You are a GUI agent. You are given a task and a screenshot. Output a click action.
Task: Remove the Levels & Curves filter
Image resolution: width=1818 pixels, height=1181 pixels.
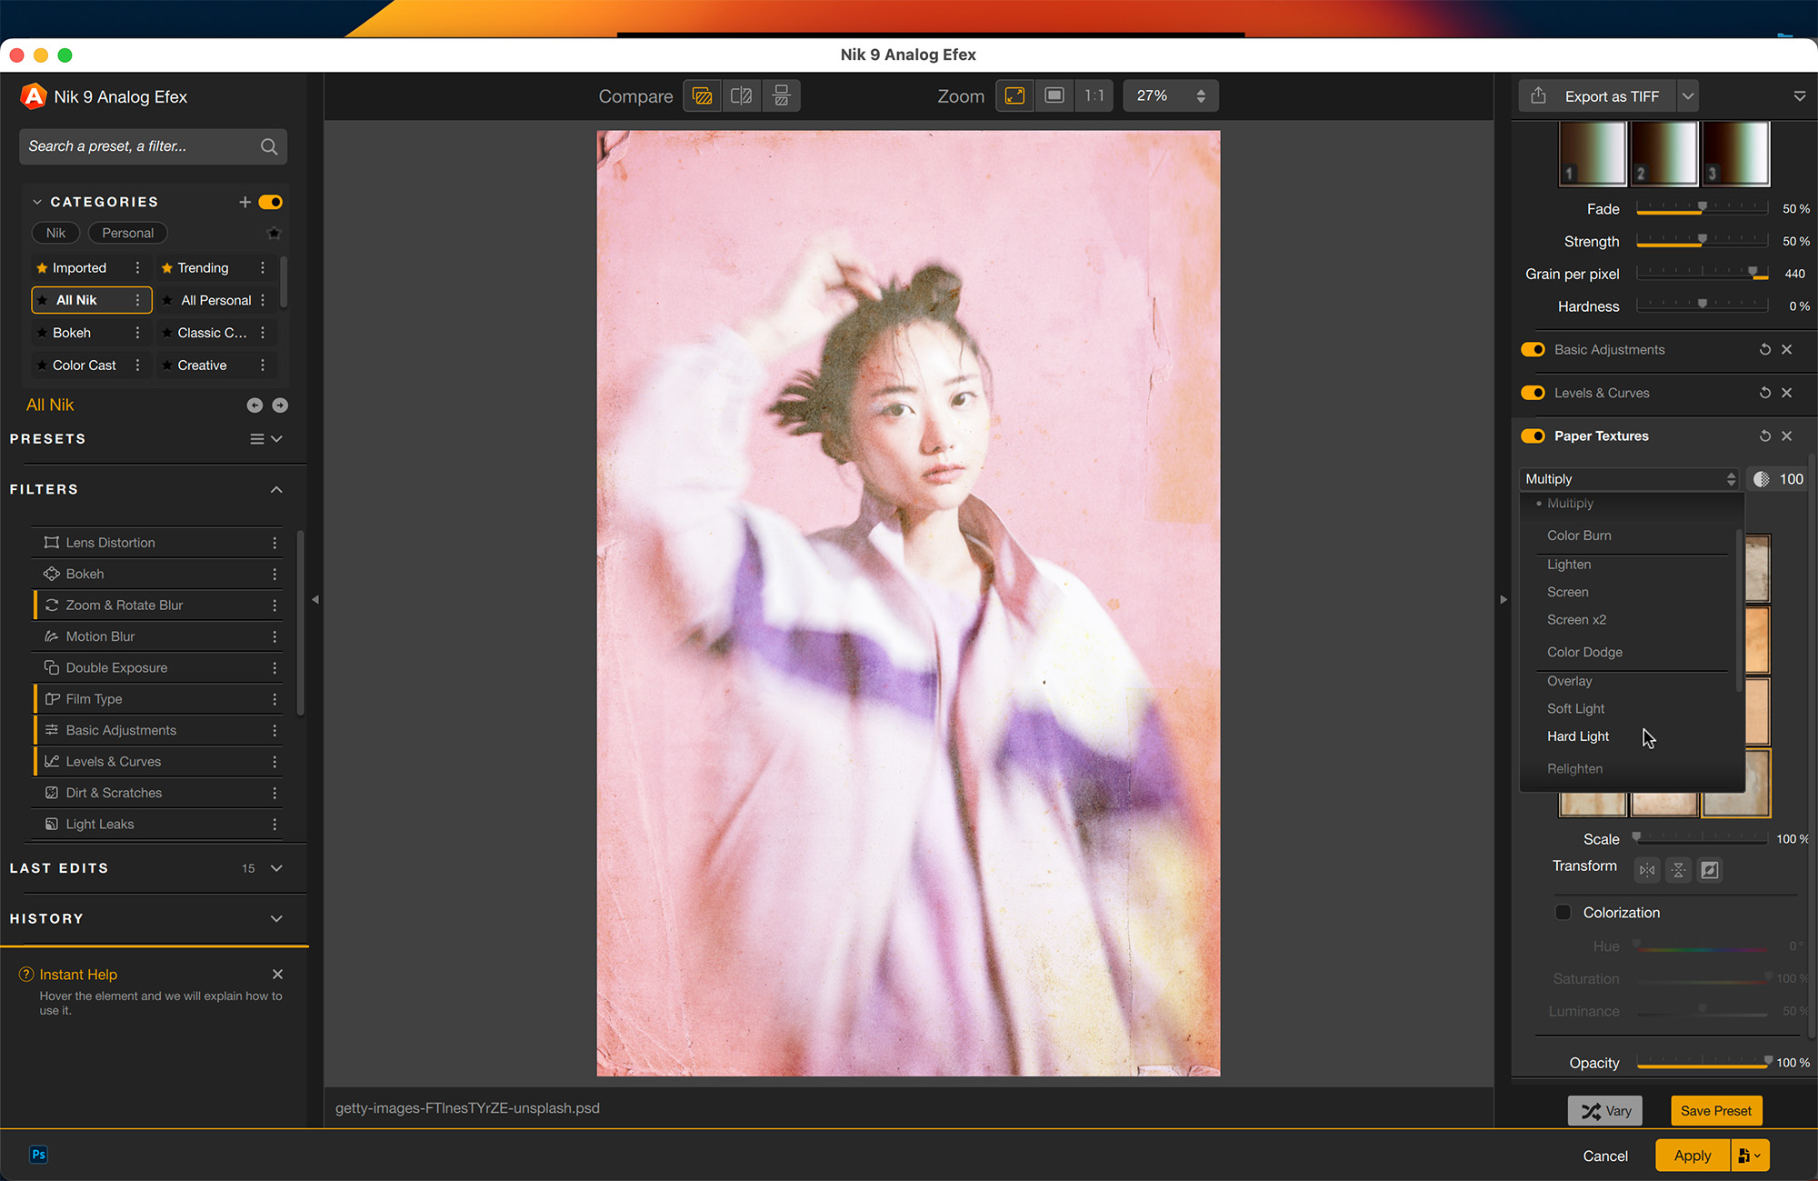point(1787,393)
